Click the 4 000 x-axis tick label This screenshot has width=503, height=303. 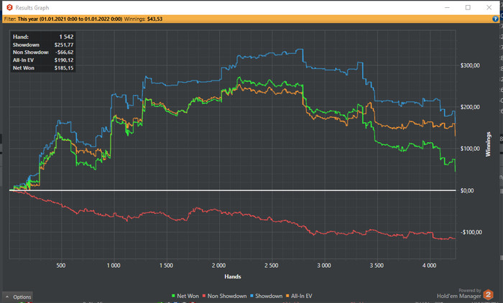pyautogui.click(x=429, y=266)
